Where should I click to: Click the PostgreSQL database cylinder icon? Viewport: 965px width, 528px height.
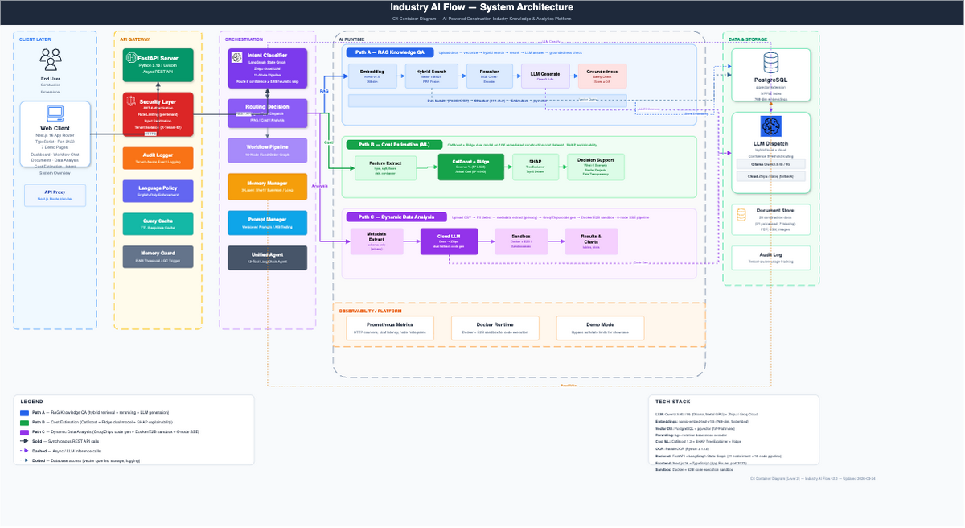pos(771,64)
